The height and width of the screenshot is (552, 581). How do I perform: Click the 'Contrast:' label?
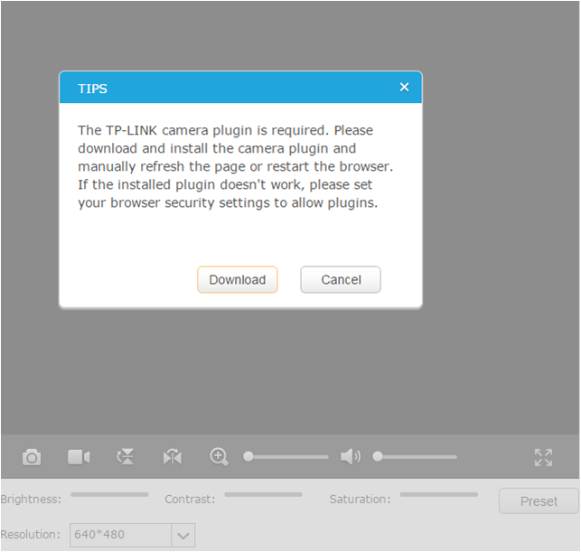pyautogui.click(x=190, y=499)
